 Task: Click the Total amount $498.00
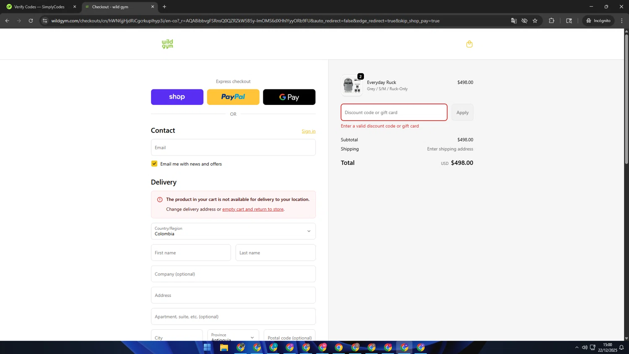pos(462,163)
